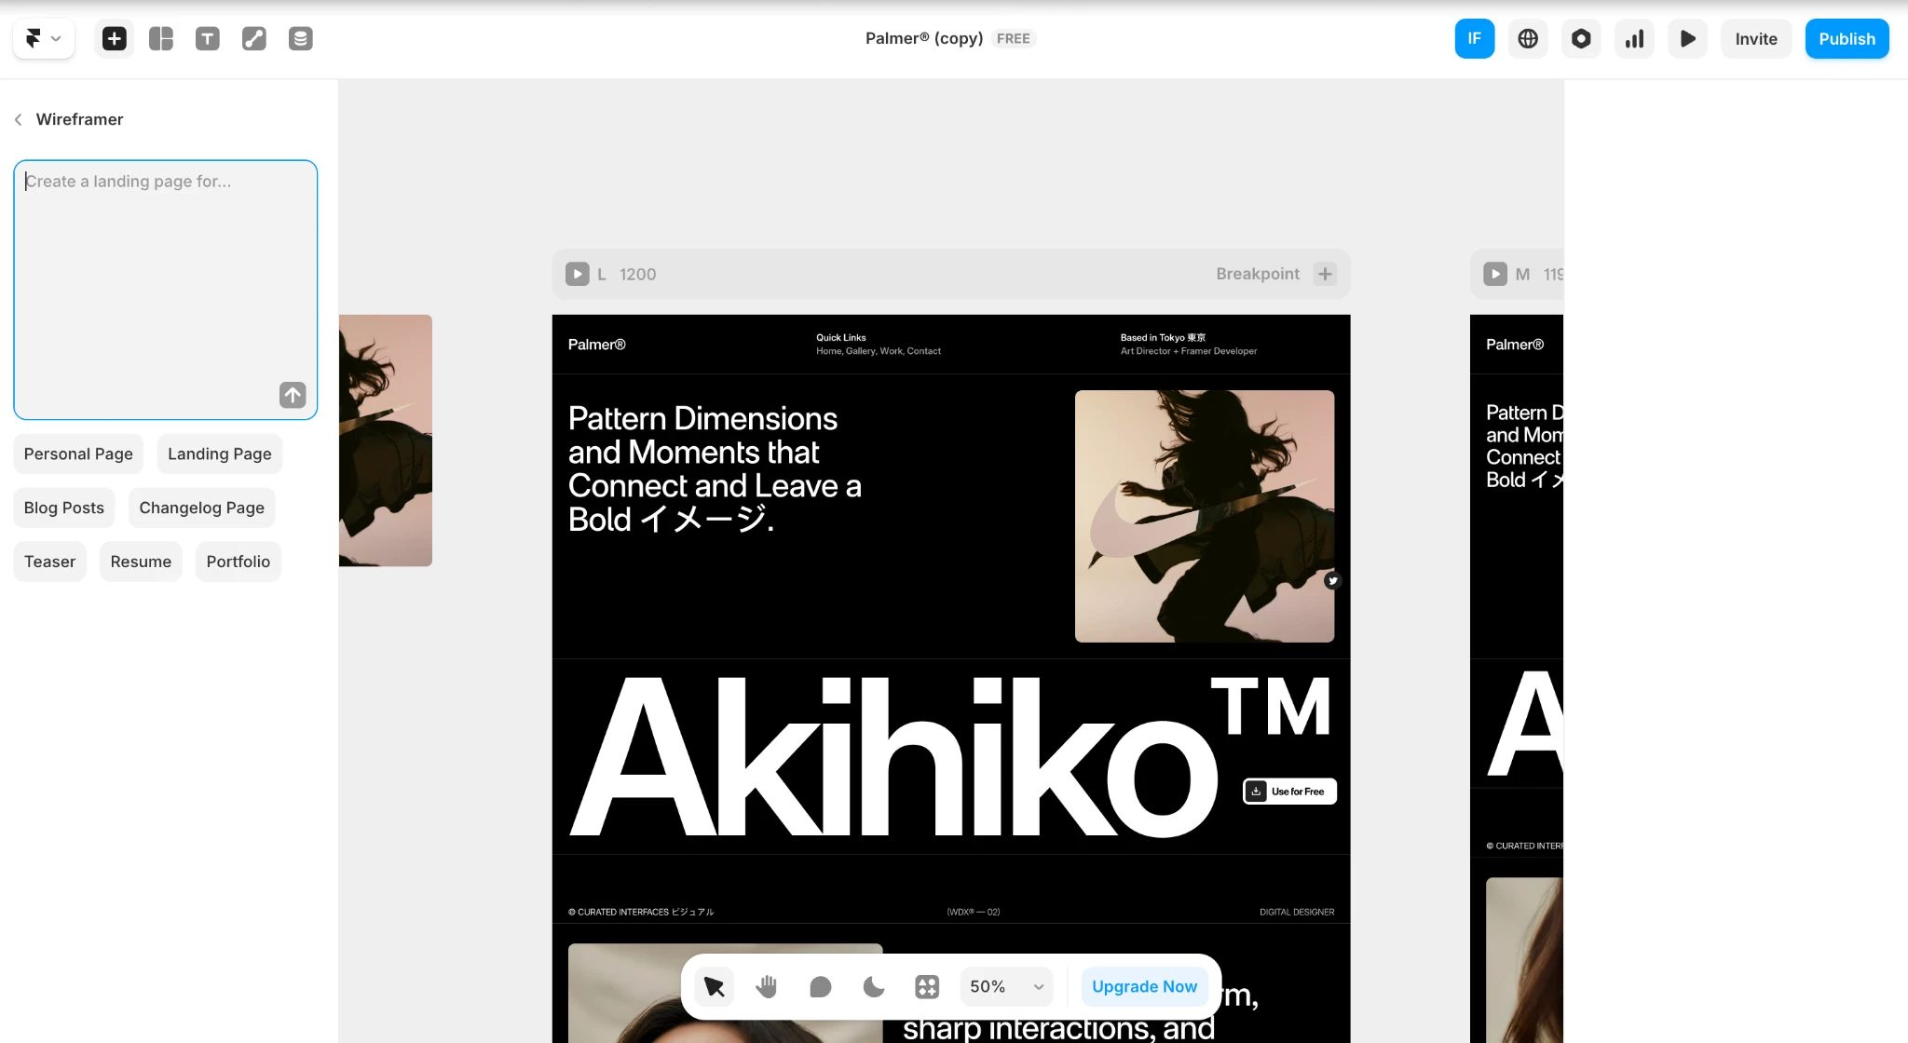This screenshot has width=1908, height=1043.
Task: Select the hand pan tool
Action: [x=767, y=986]
